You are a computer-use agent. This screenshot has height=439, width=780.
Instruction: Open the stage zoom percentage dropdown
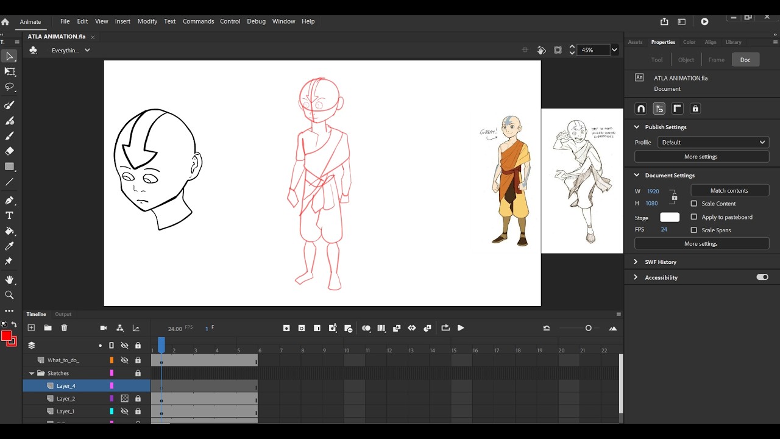pos(614,50)
